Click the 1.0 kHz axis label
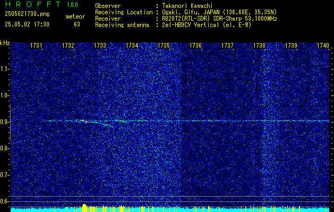The width and height of the screenshot is (334, 212). click(4, 95)
